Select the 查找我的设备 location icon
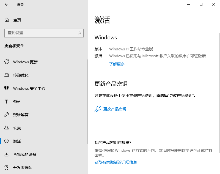 click(x=7, y=154)
